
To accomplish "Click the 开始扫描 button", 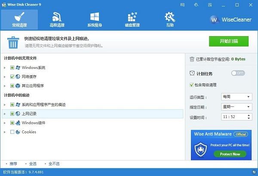I will point(229,41).
